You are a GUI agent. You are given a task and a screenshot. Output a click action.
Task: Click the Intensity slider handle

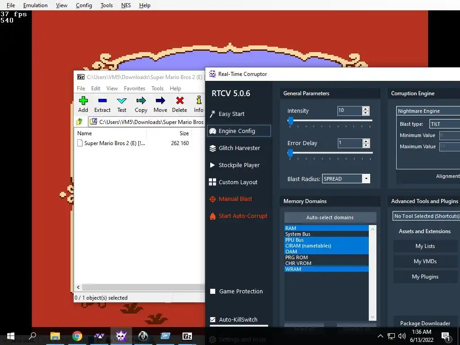click(x=291, y=120)
